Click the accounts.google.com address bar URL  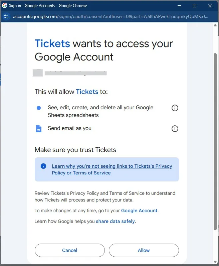111,16
